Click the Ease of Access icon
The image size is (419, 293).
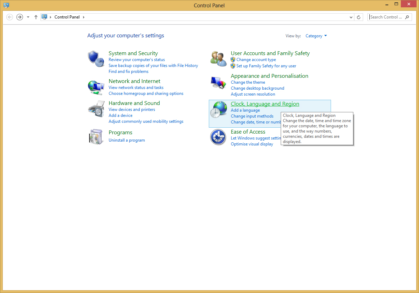pos(218,137)
